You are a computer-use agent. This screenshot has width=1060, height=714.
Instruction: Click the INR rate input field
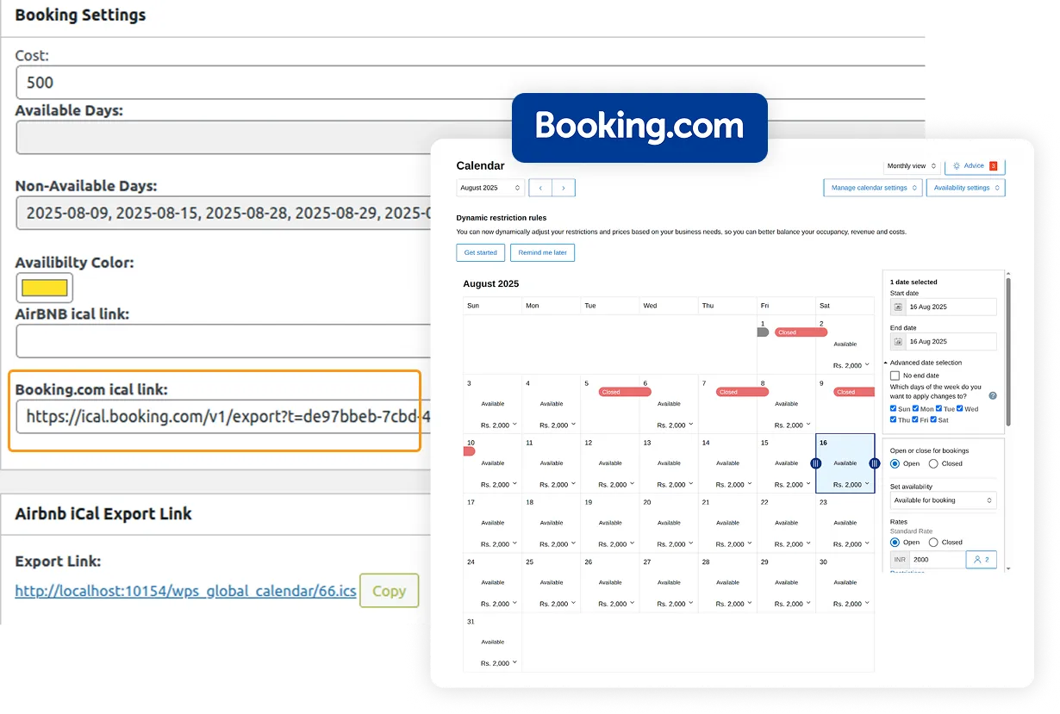pyautogui.click(x=937, y=560)
